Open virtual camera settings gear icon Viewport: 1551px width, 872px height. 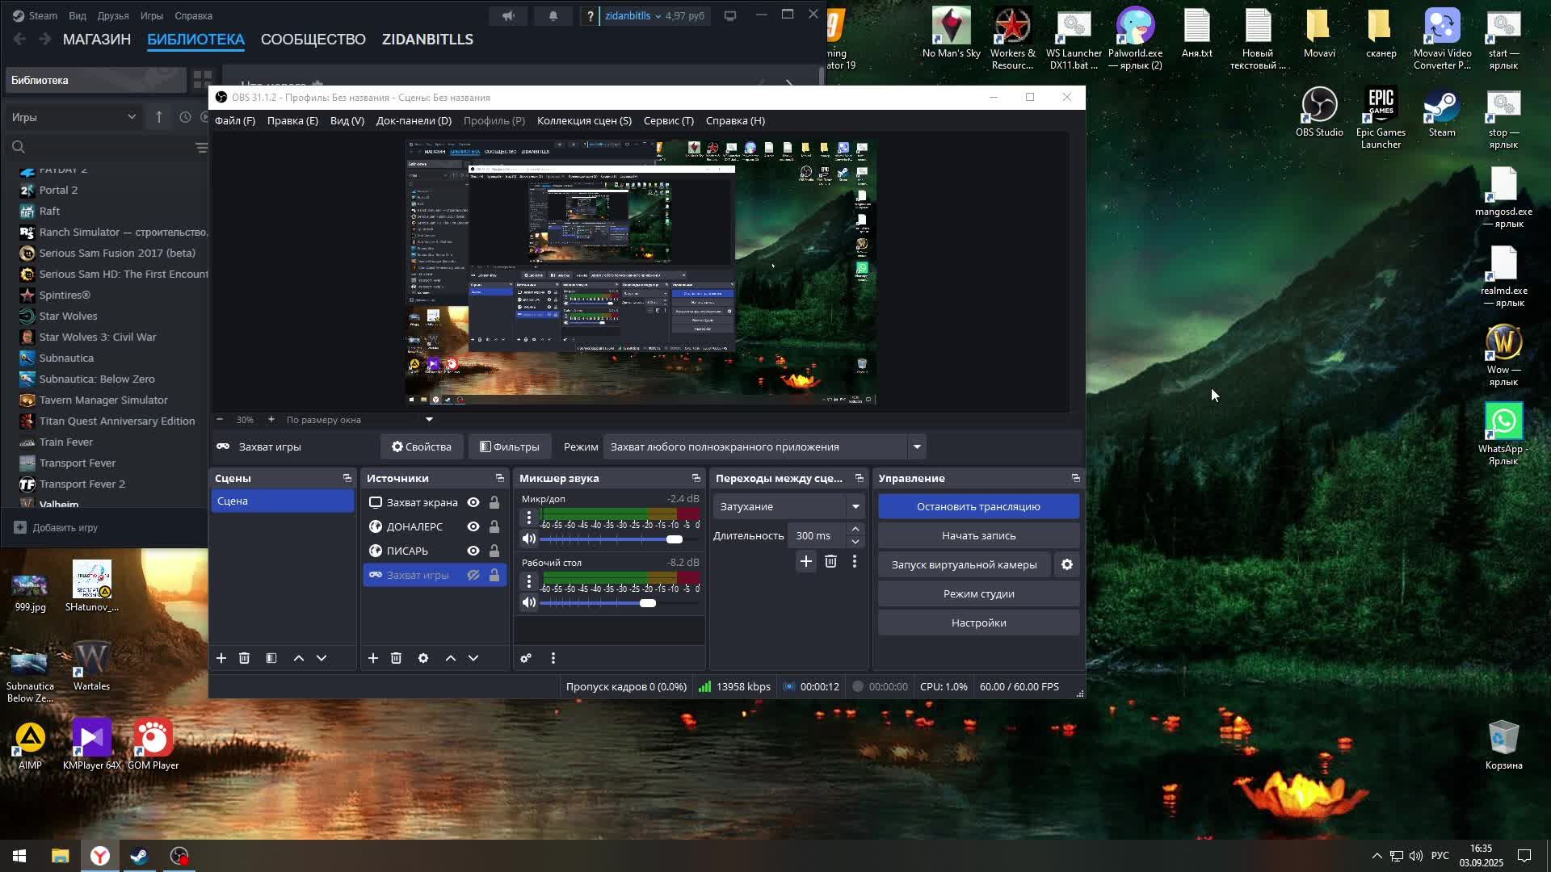coord(1066,564)
